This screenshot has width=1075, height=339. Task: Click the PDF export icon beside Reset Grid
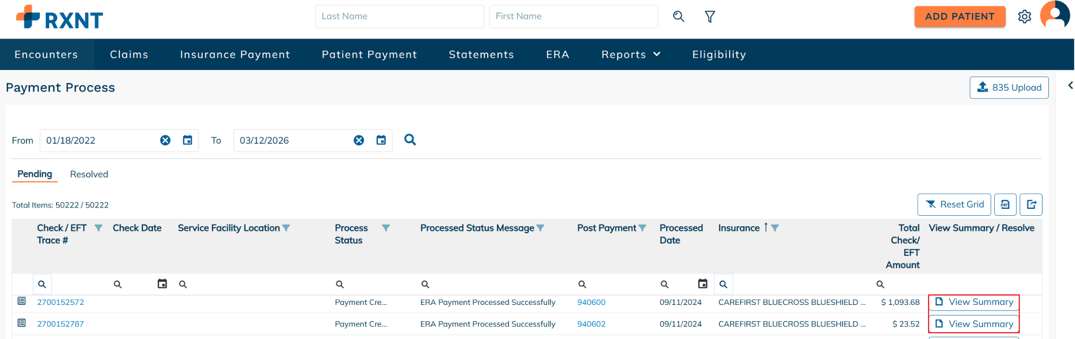pyautogui.click(x=1005, y=205)
